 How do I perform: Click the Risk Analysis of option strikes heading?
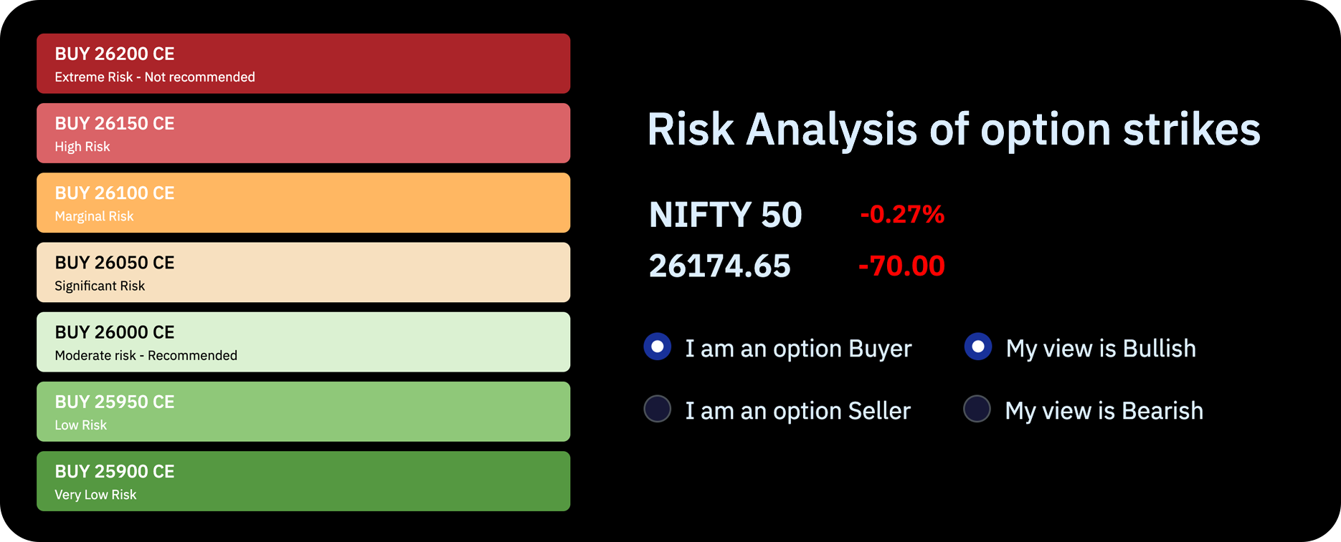[x=953, y=130]
